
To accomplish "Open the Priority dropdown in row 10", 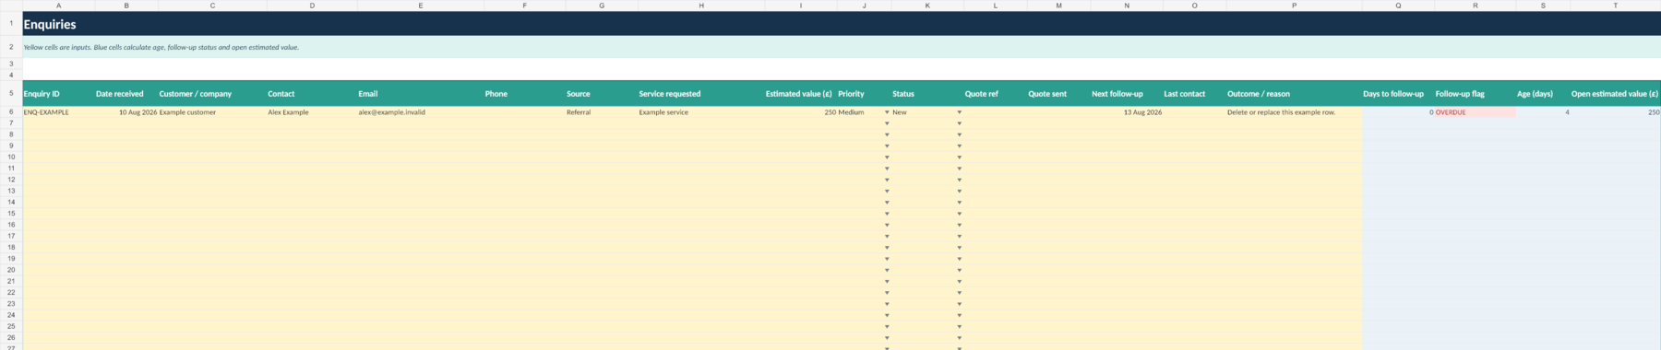I will tap(887, 157).
